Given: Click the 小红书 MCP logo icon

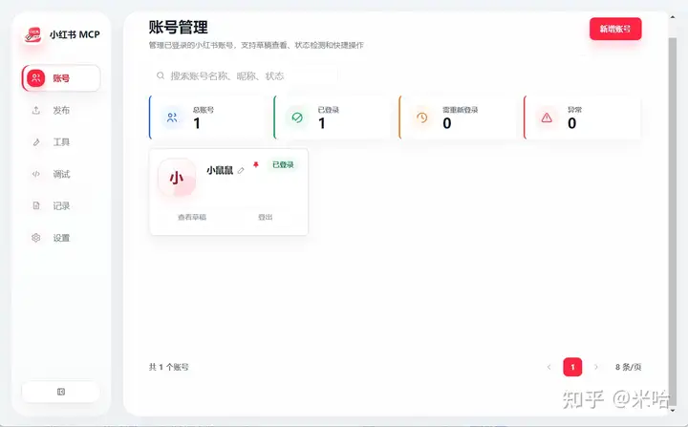Looking at the screenshot, I should click(x=32, y=34).
